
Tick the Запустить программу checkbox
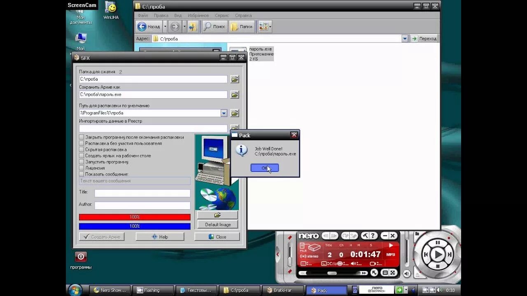pos(82,162)
